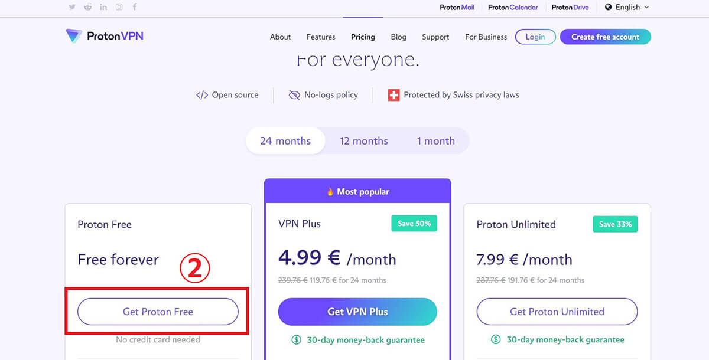The width and height of the screenshot is (709, 360).
Task: Select Get Proton Unlimited plan button
Action: coord(557,312)
